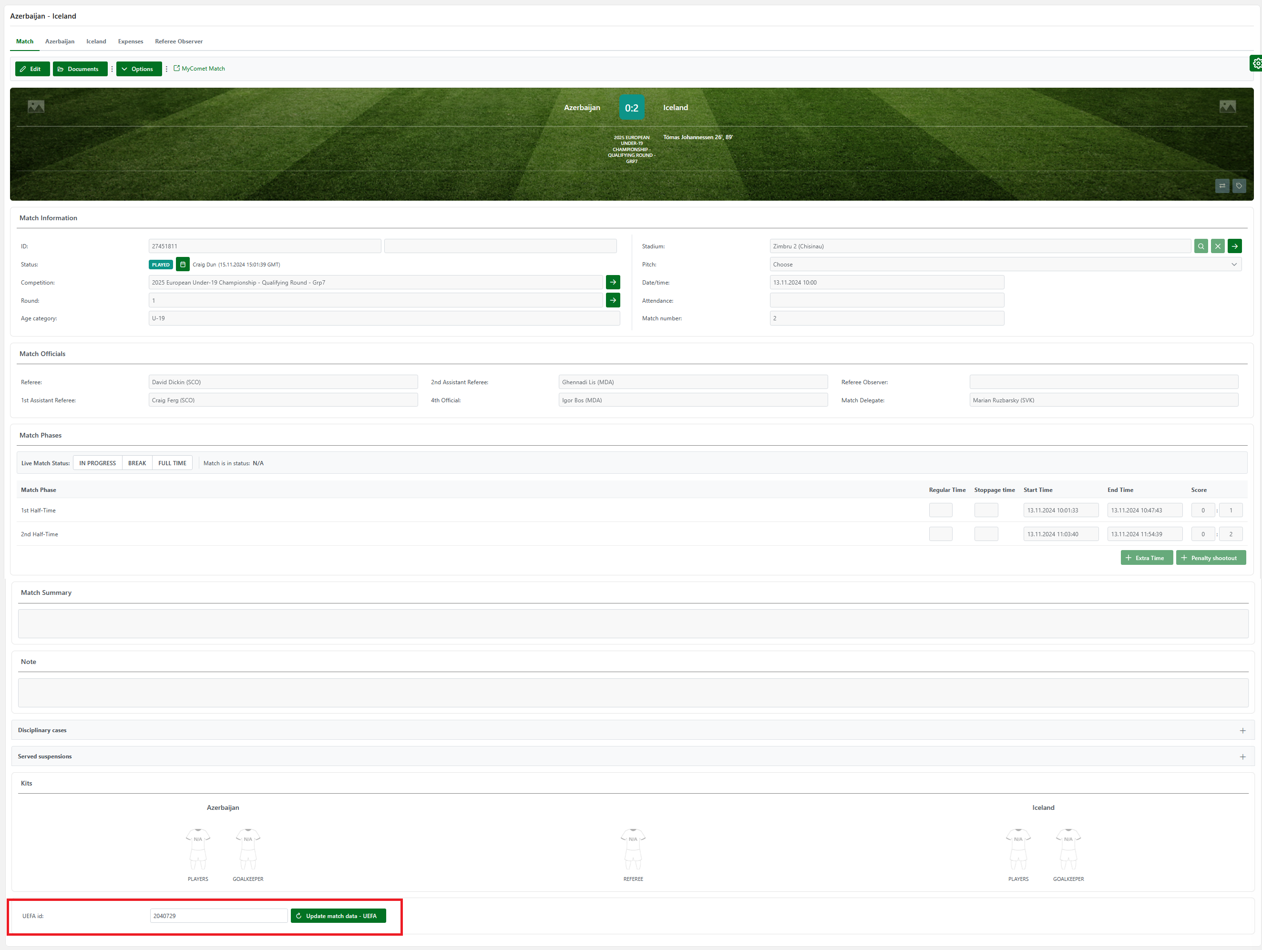Click the swap teams icon on banner
The image size is (1262, 950).
point(1222,185)
